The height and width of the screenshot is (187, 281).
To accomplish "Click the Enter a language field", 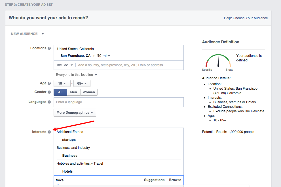I will point(119,102).
